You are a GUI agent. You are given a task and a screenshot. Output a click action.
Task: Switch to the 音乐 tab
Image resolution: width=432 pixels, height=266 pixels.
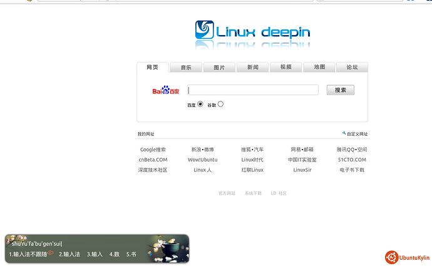click(186, 67)
